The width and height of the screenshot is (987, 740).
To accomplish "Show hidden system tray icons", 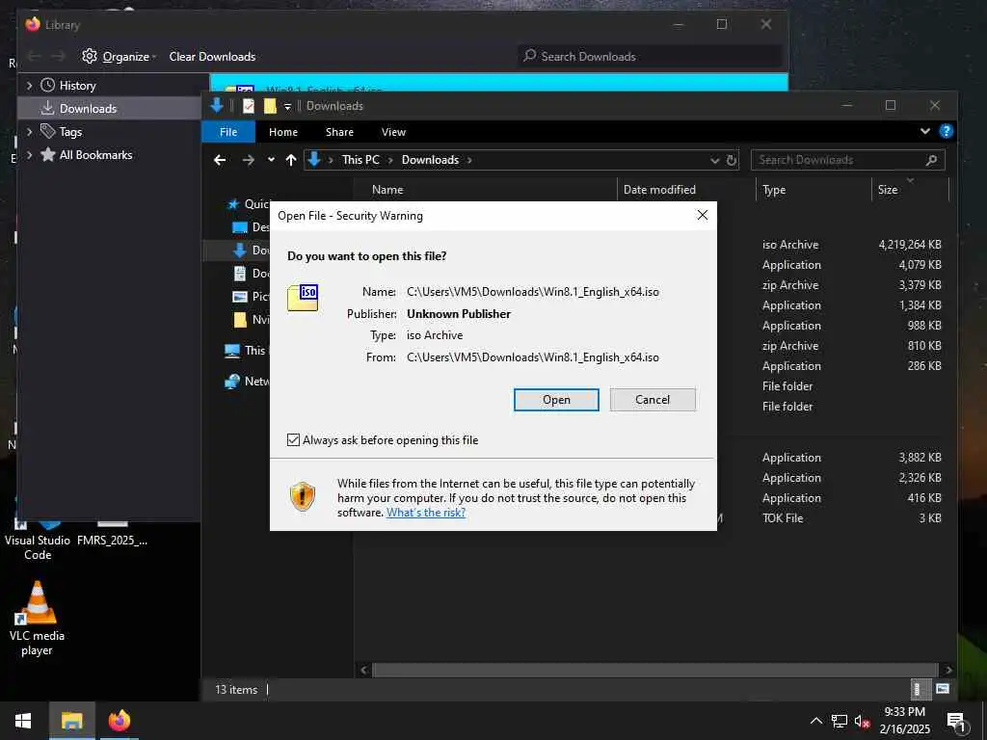I will [x=815, y=721].
